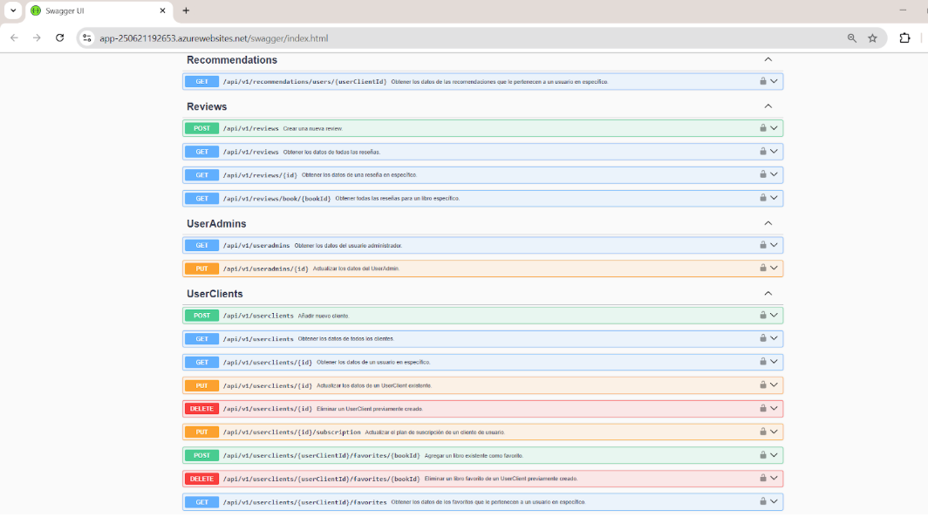Click the POST badge for /api/v1/userclients
The height and width of the screenshot is (517, 928).
click(201, 316)
